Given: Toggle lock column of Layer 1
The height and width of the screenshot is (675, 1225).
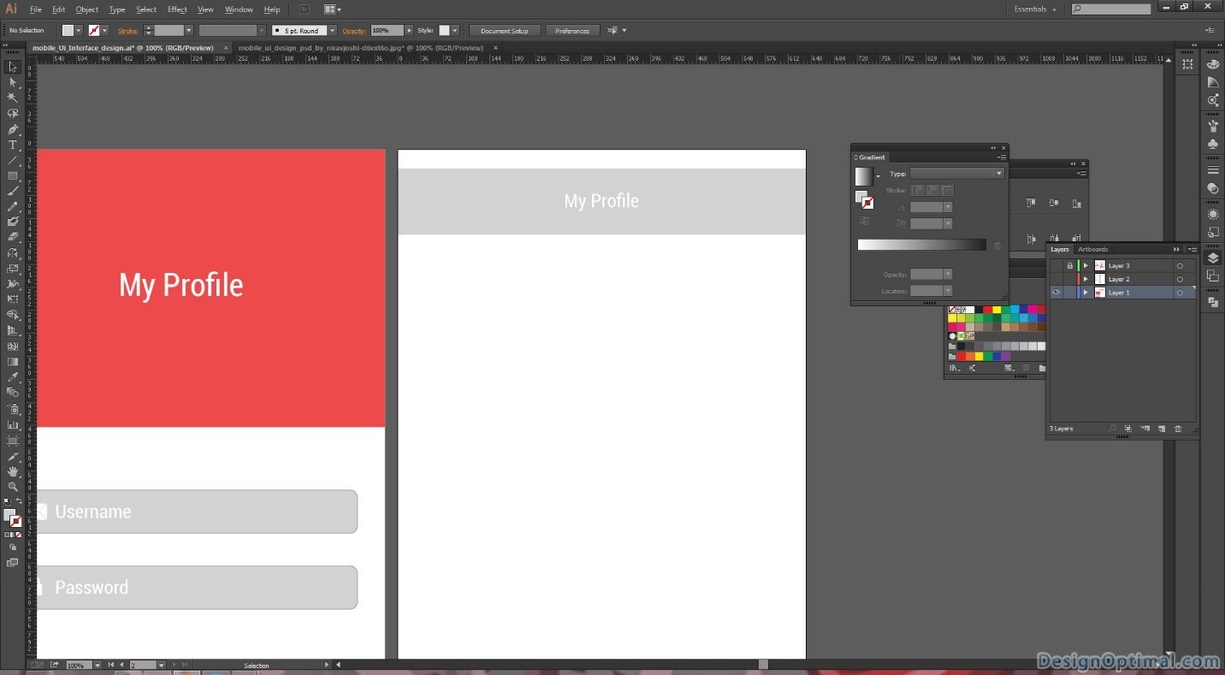Looking at the screenshot, I should 1069,293.
